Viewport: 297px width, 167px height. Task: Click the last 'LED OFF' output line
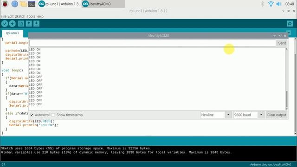[35, 104]
